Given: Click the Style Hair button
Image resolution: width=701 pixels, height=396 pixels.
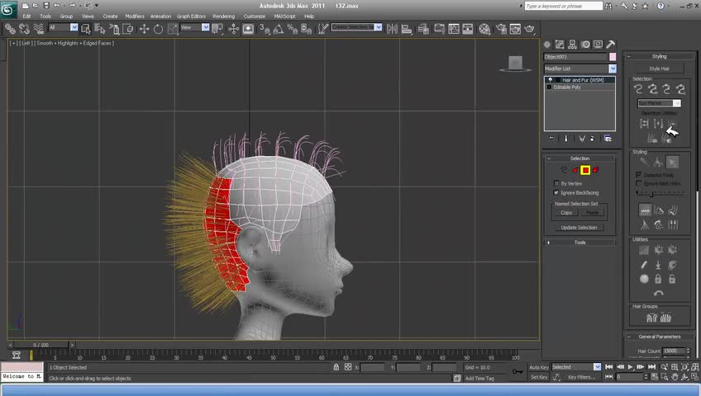Looking at the screenshot, I should tap(659, 68).
